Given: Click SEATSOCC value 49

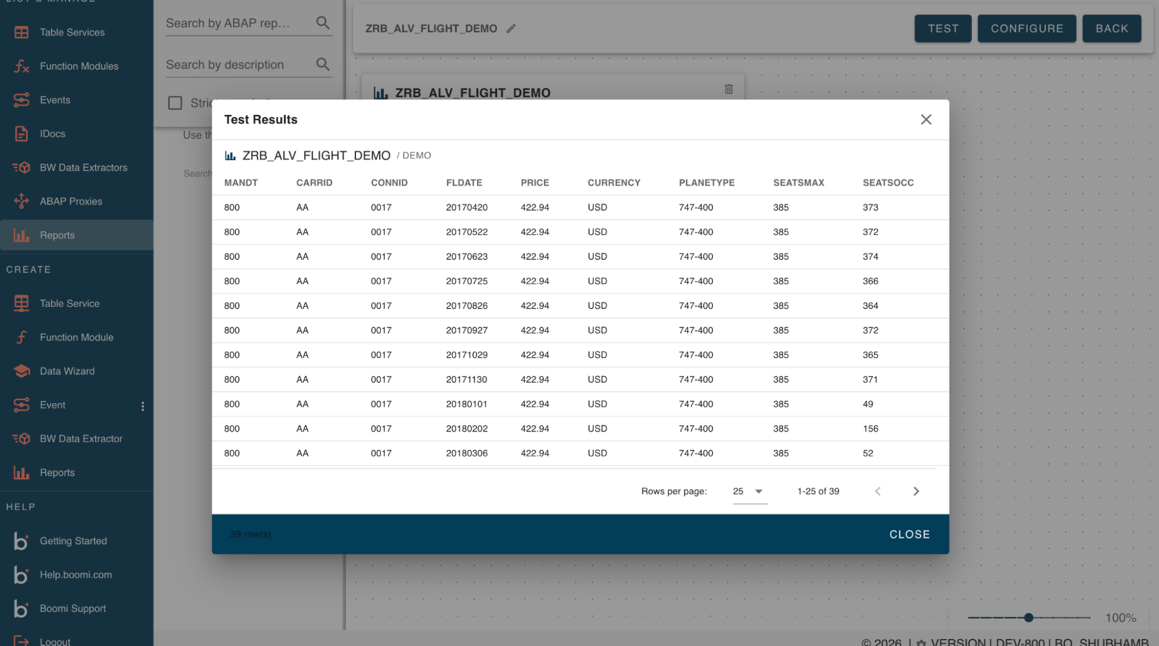Looking at the screenshot, I should point(867,404).
